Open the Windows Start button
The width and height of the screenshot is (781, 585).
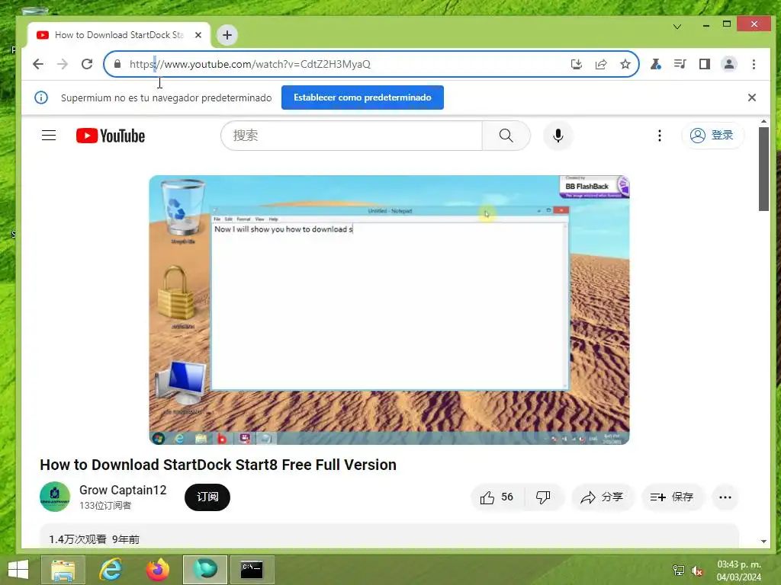coord(18,570)
